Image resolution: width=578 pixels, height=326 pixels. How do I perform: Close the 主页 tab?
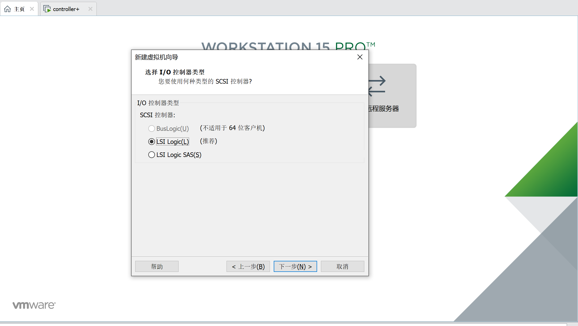tap(32, 9)
